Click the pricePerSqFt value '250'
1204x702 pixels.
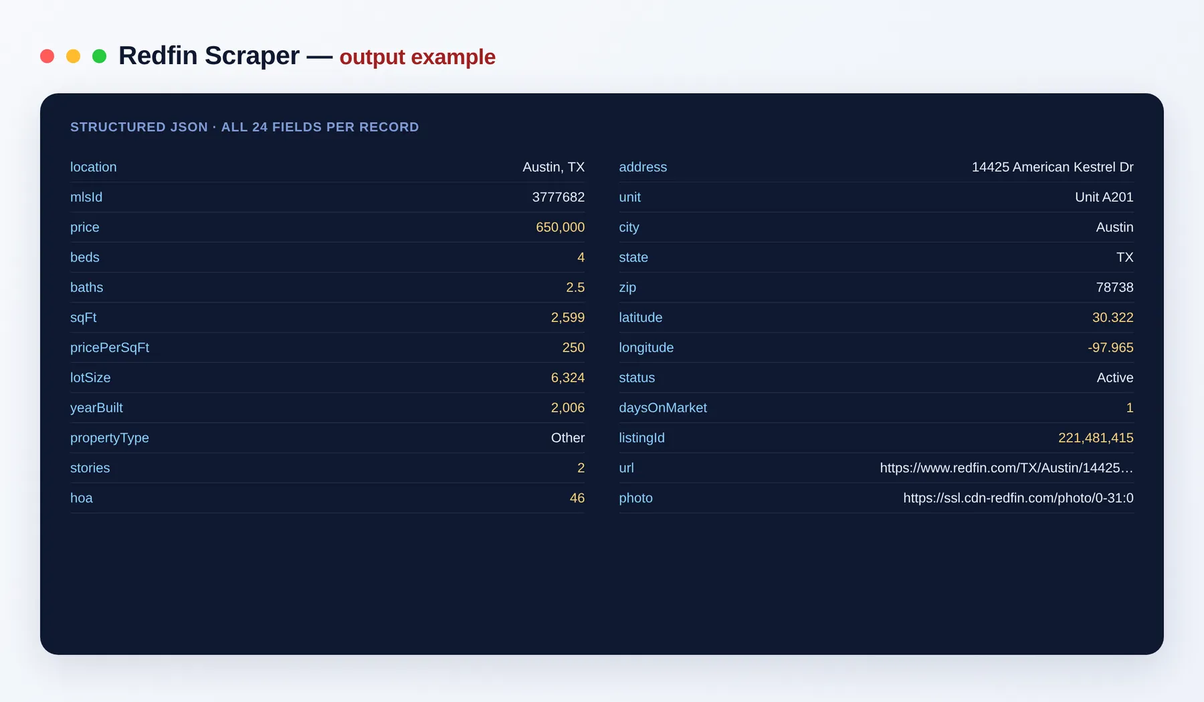pyautogui.click(x=573, y=348)
